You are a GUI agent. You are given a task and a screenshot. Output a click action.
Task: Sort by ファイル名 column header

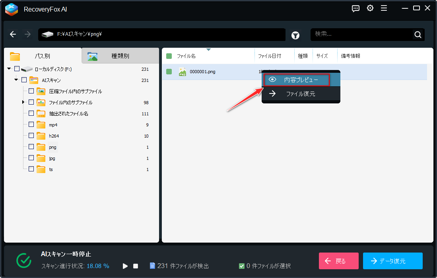[186, 56]
